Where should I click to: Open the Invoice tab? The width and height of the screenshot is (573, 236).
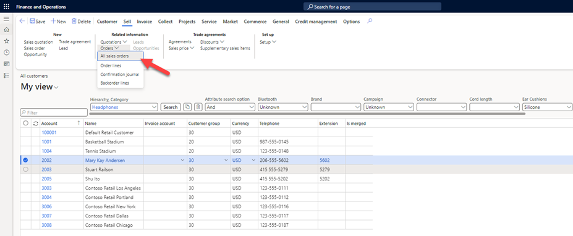tap(145, 22)
